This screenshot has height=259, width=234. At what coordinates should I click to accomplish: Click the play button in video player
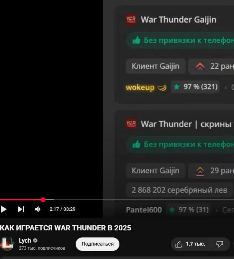(4, 209)
